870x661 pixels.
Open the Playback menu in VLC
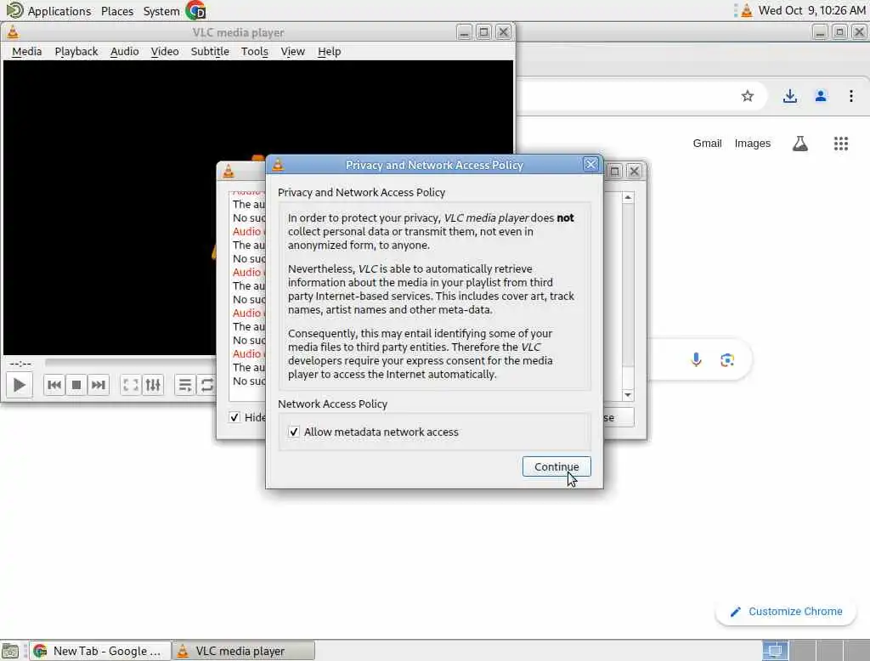click(x=76, y=51)
